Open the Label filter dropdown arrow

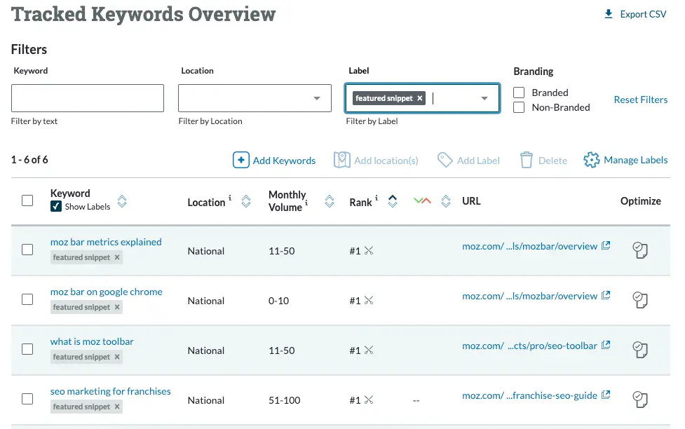click(484, 99)
